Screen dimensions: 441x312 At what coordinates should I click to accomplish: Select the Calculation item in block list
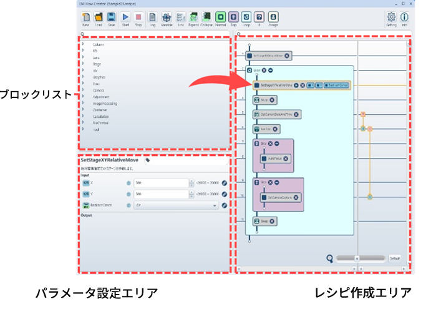click(100, 116)
